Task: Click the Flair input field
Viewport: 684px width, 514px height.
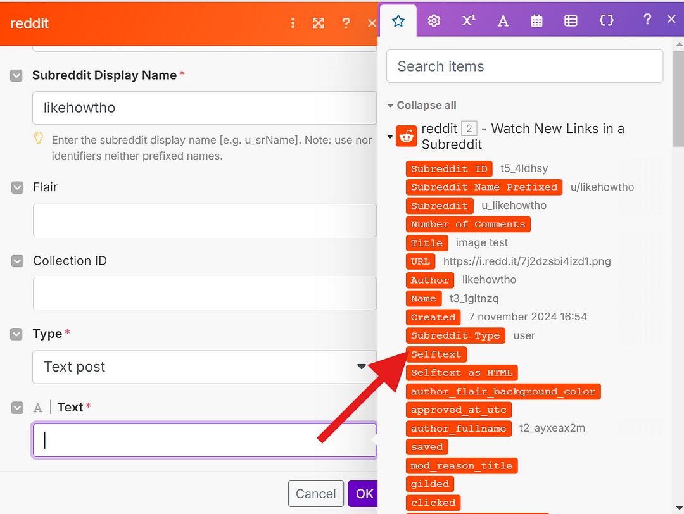Action: 205,220
